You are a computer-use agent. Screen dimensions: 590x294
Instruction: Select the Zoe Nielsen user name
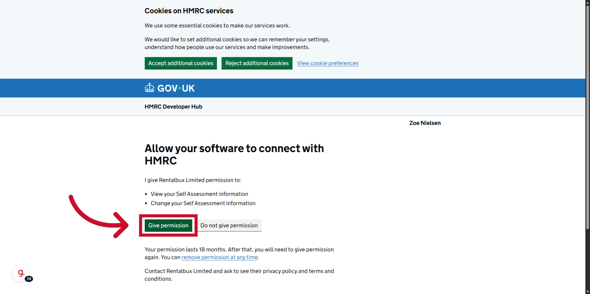coord(425,123)
